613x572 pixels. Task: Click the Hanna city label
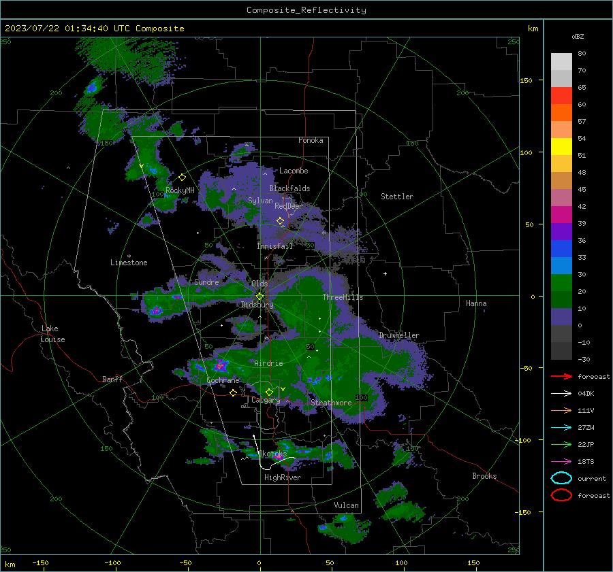coord(476,303)
